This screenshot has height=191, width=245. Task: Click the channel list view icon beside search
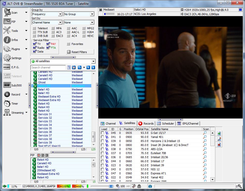point(69,67)
